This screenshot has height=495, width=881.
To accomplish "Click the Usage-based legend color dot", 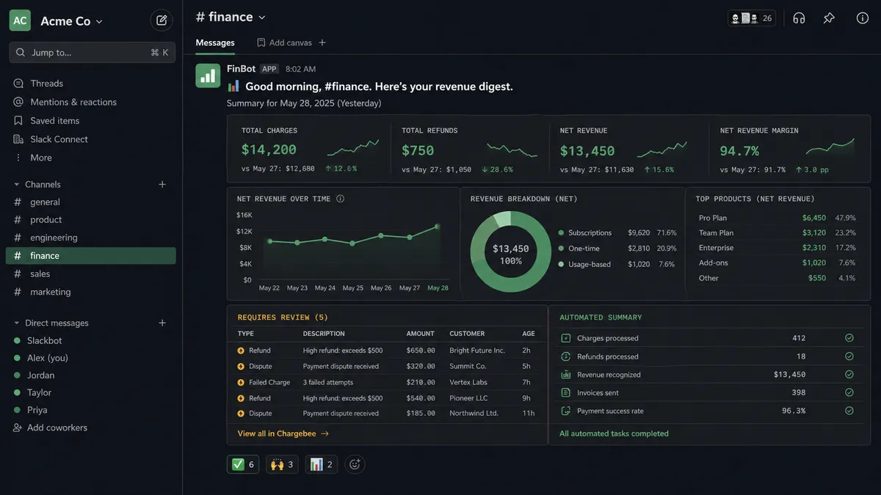I will 561,264.
